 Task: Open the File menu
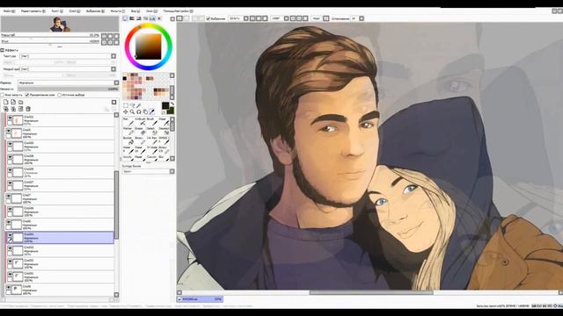9,11
